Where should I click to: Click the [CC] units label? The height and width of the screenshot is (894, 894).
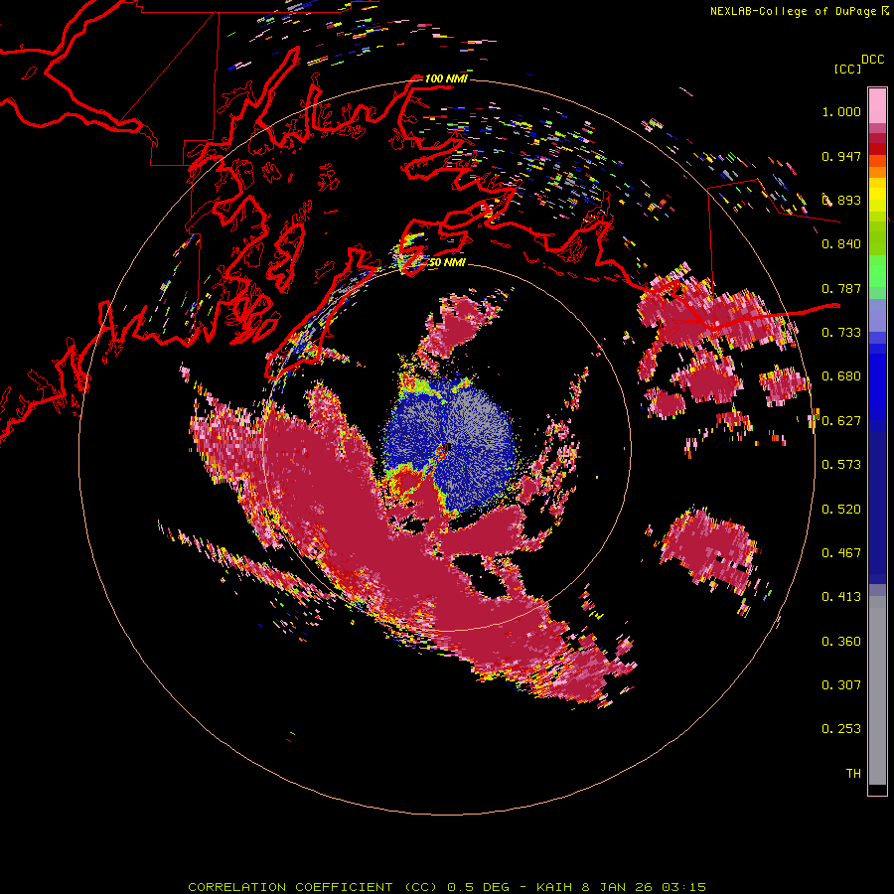(x=847, y=69)
